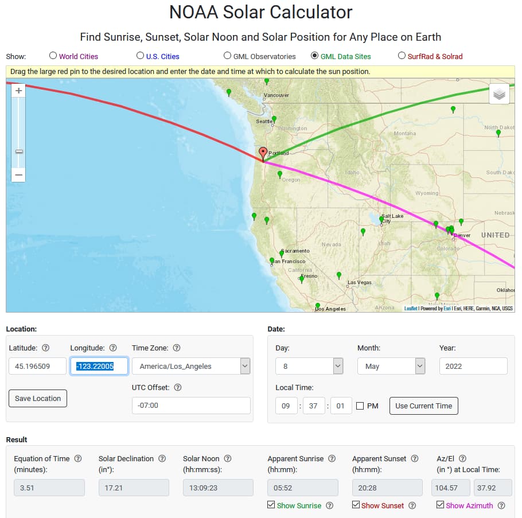Click the map zoom out minus button
Screen dimensions: 522x518
point(18,174)
